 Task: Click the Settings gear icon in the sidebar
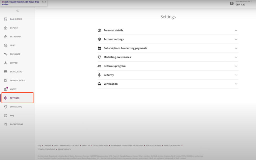click(x=5, y=98)
